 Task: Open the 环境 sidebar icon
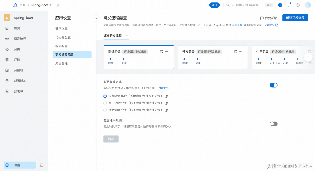[6, 60]
